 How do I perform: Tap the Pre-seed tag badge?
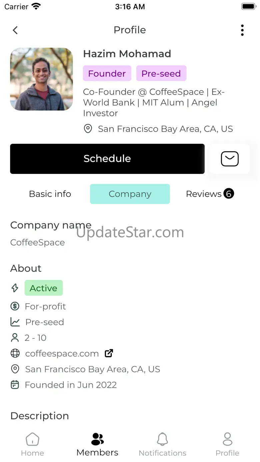coord(161,74)
